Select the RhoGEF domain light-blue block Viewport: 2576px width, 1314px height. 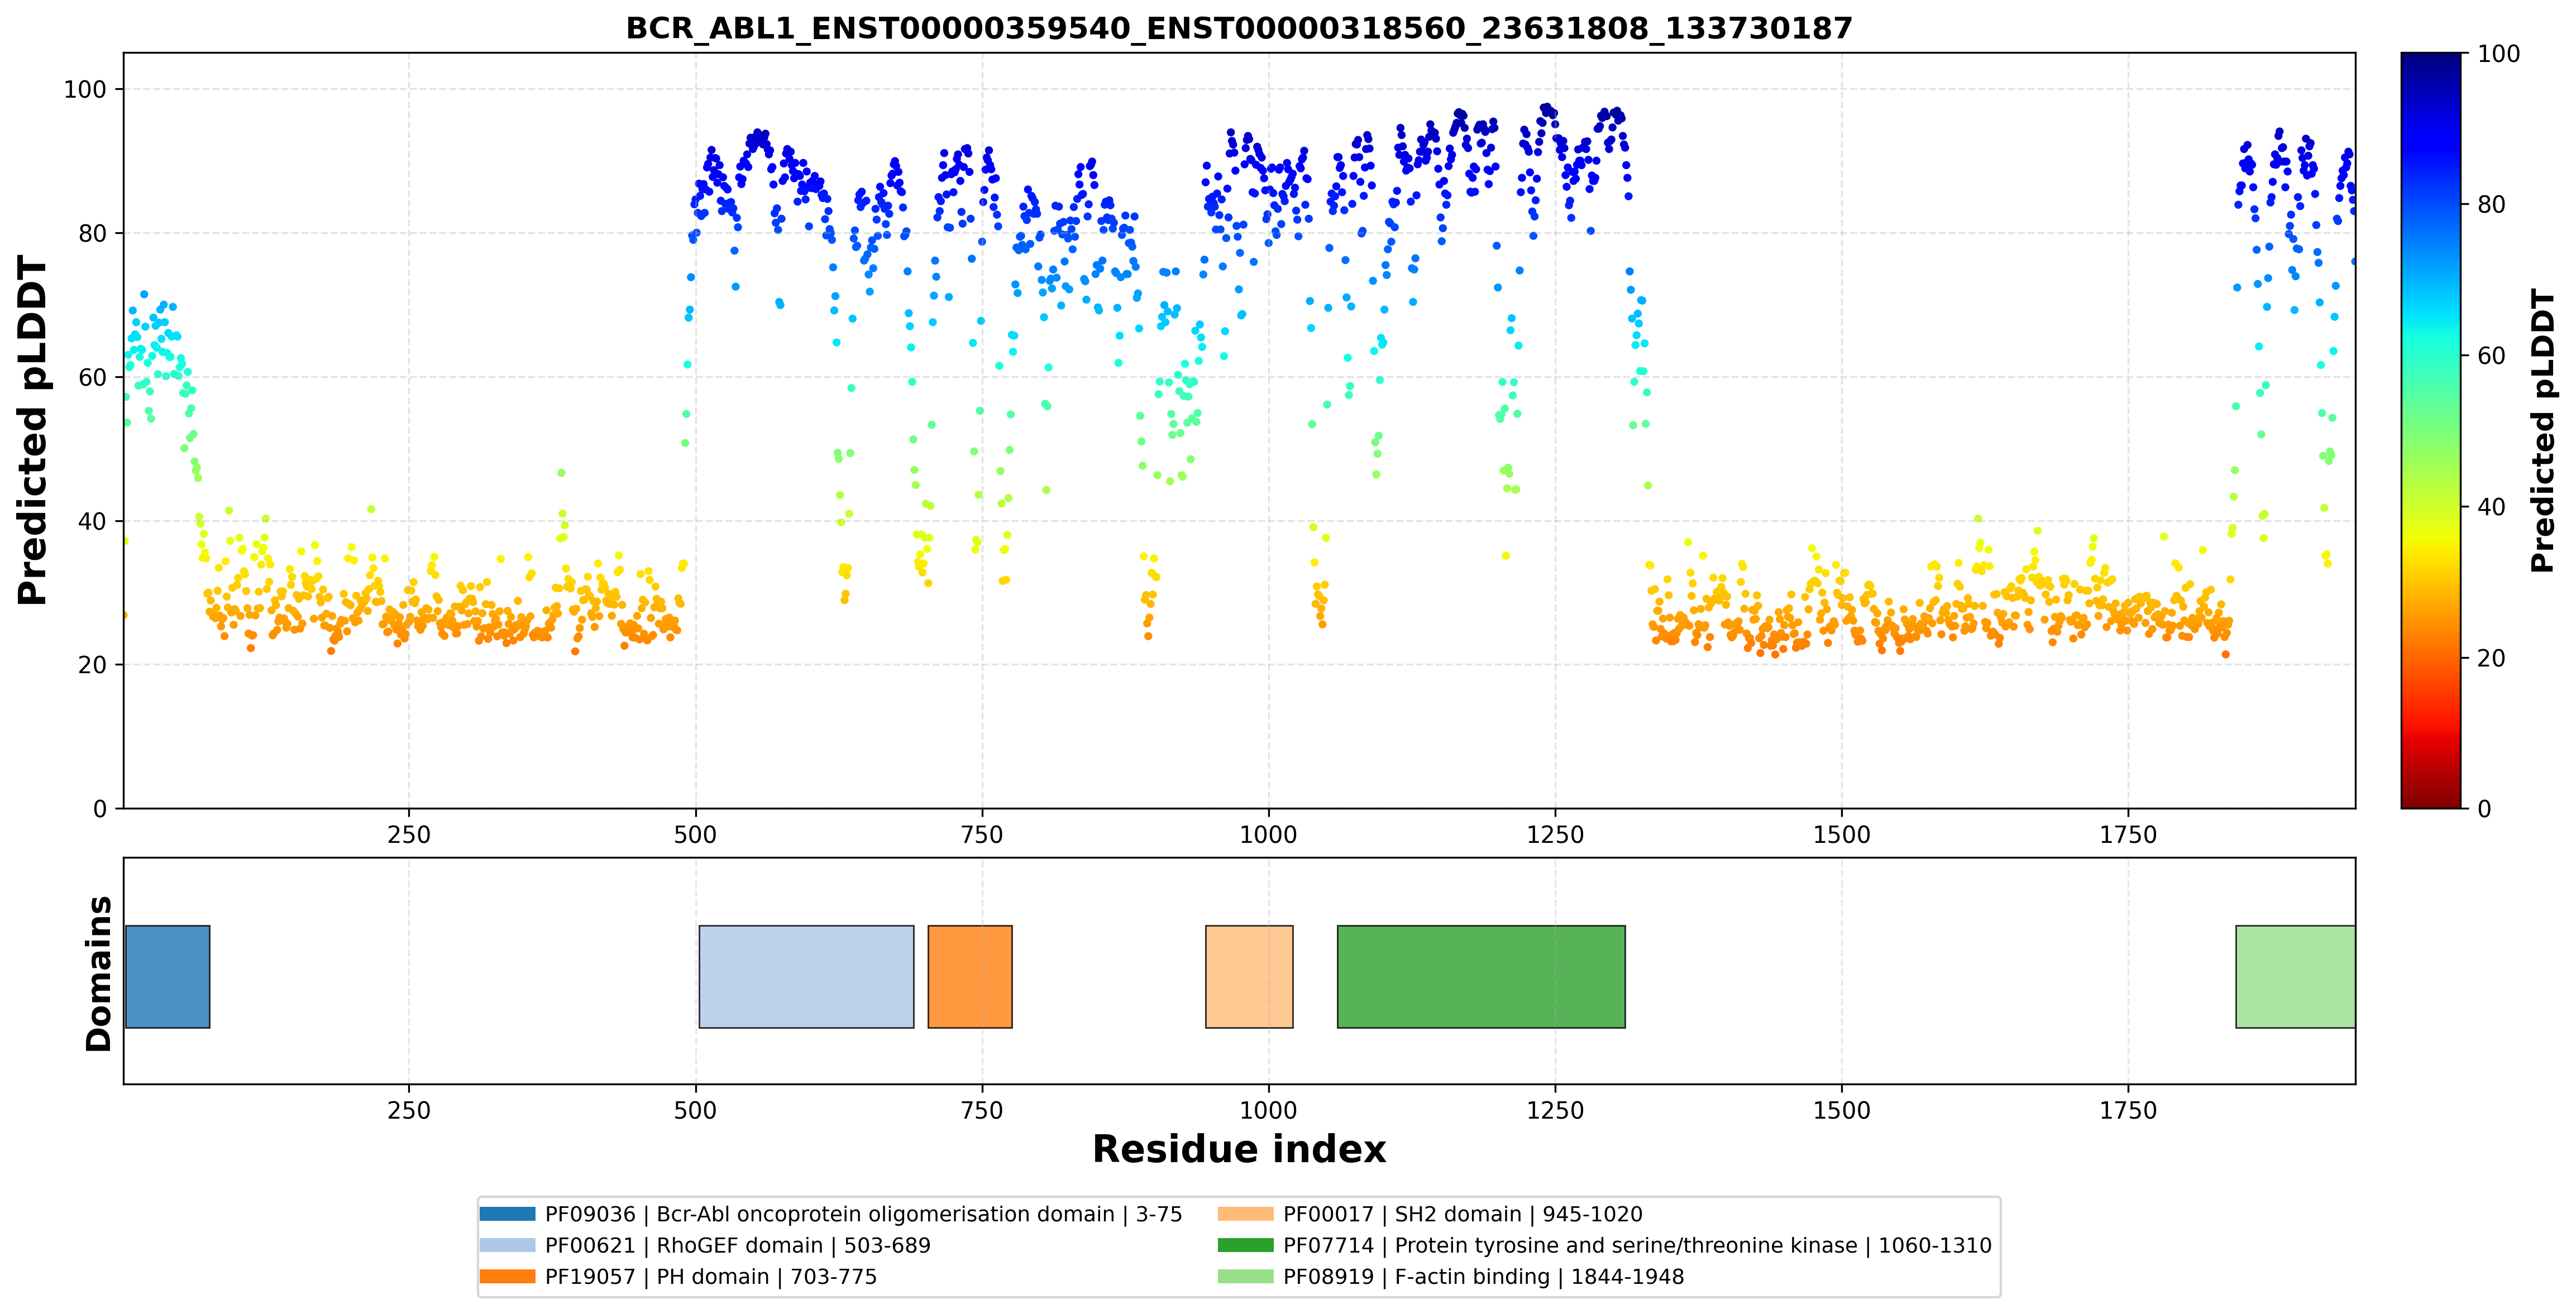(806, 976)
